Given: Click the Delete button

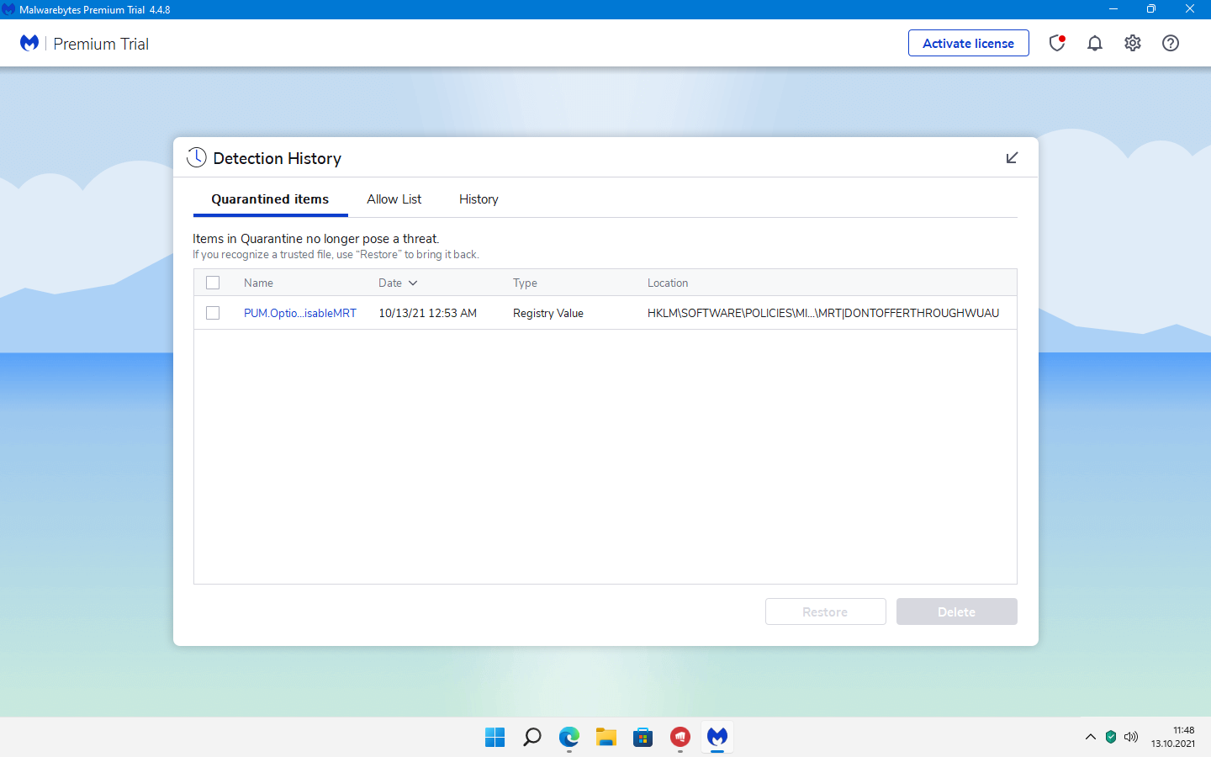Looking at the screenshot, I should pos(957,611).
